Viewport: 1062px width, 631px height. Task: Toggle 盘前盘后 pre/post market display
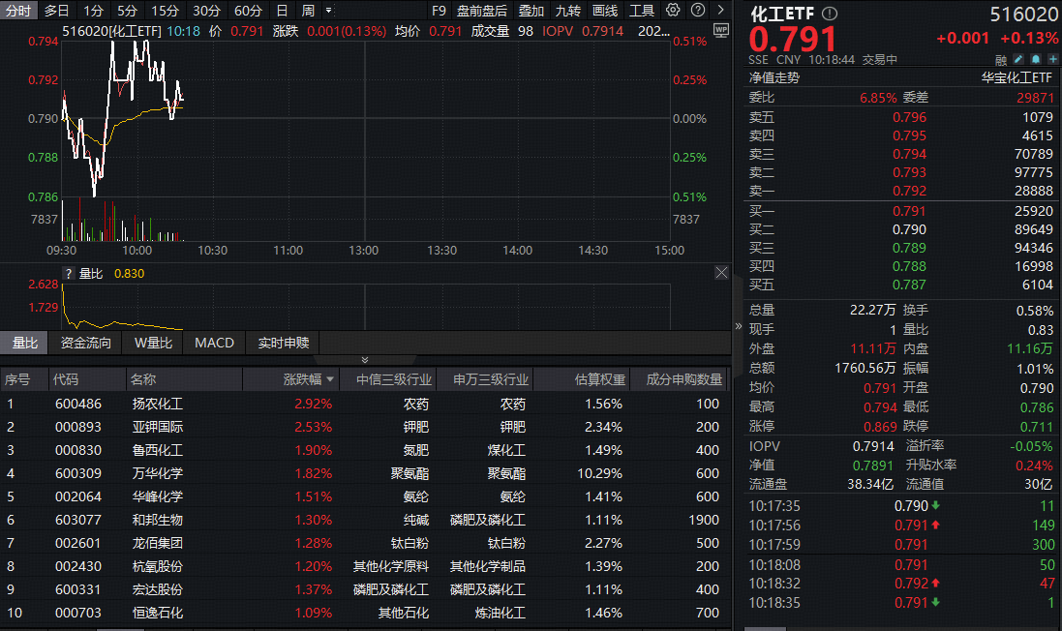pyautogui.click(x=482, y=10)
